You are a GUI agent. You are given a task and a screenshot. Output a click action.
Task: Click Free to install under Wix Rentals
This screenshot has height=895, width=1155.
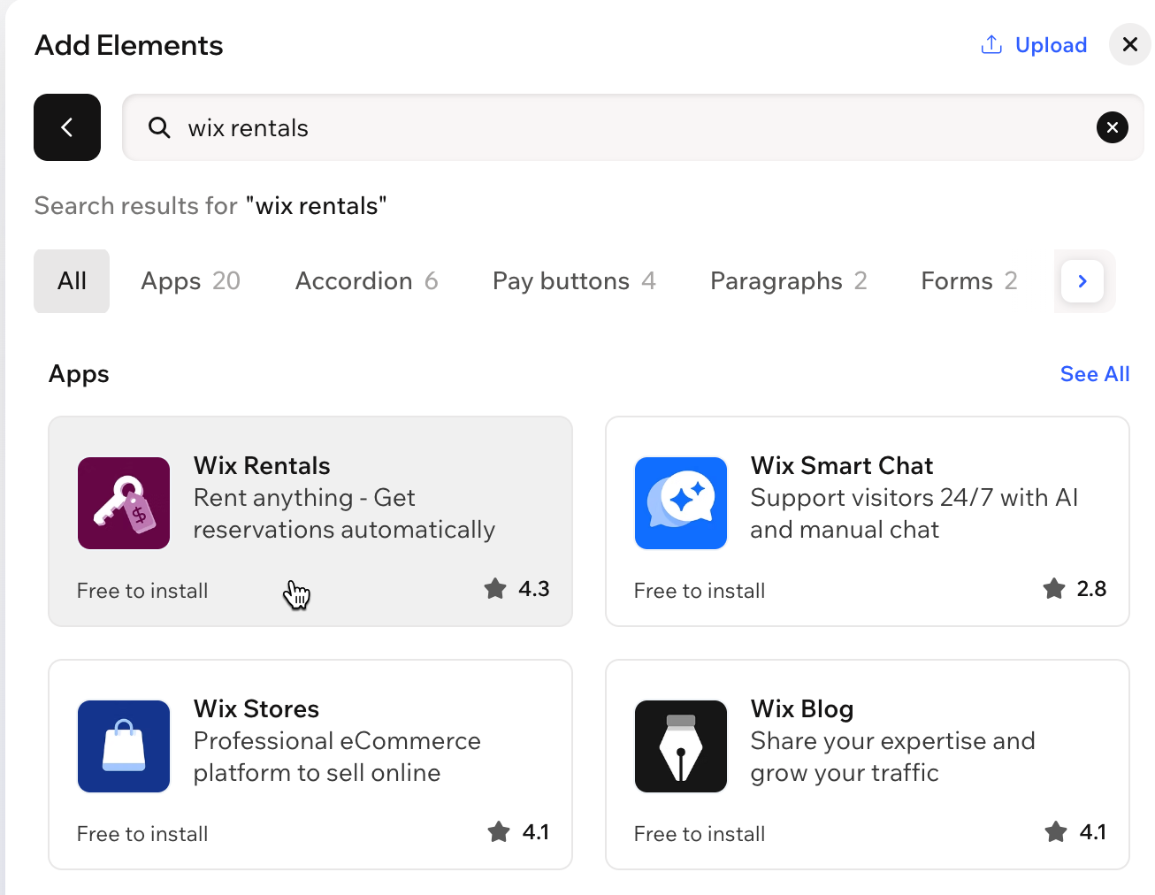click(x=142, y=591)
